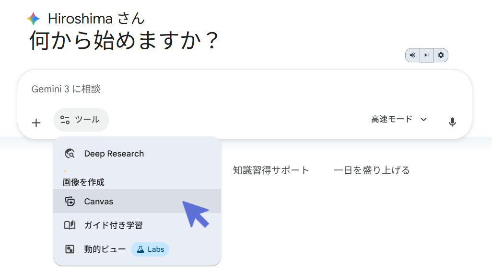This screenshot has width=492, height=280.
Task: Activate the microphone icon for voice input
Action: (452, 123)
